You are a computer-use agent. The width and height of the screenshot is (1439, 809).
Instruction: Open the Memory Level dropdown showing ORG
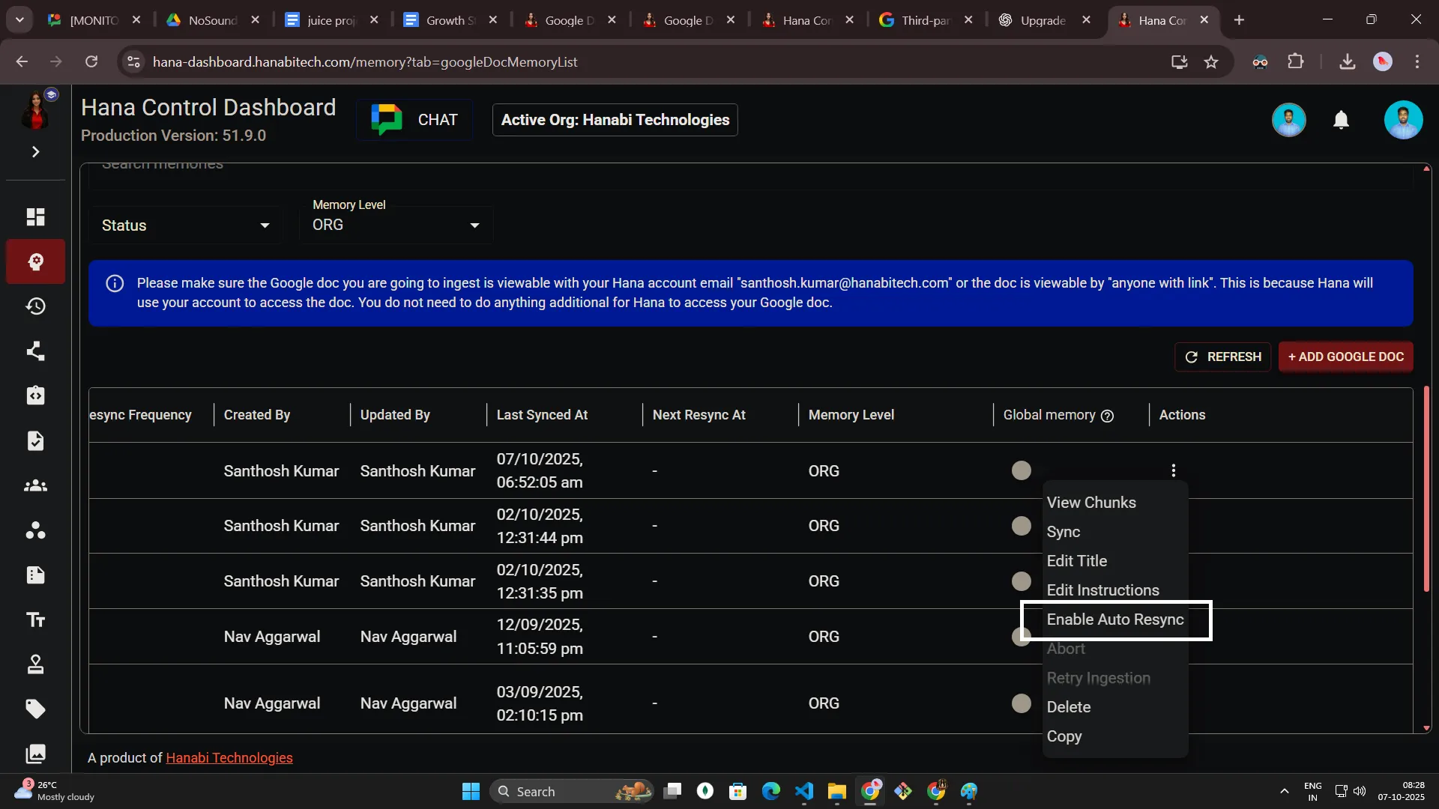pyautogui.click(x=396, y=224)
